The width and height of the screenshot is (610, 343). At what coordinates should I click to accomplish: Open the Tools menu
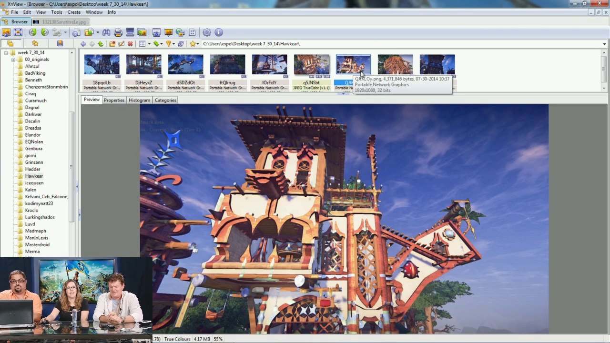point(57,12)
